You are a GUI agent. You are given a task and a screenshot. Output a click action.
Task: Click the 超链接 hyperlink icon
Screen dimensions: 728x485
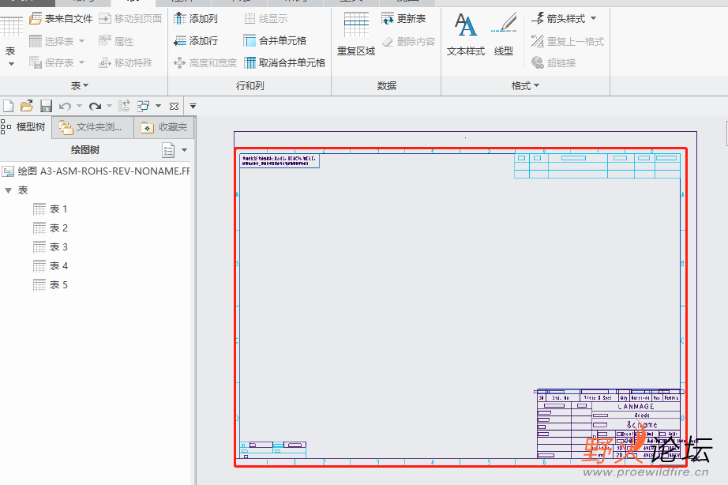click(x=537, y=62)
